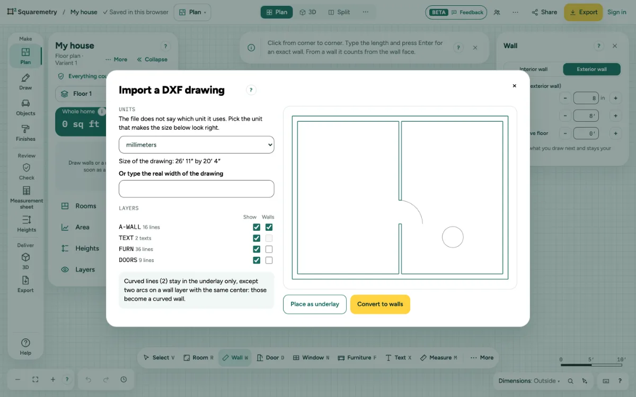Click Place as underlay button
Viewport: 636px width, 397px height.
[x=315, y=304]
